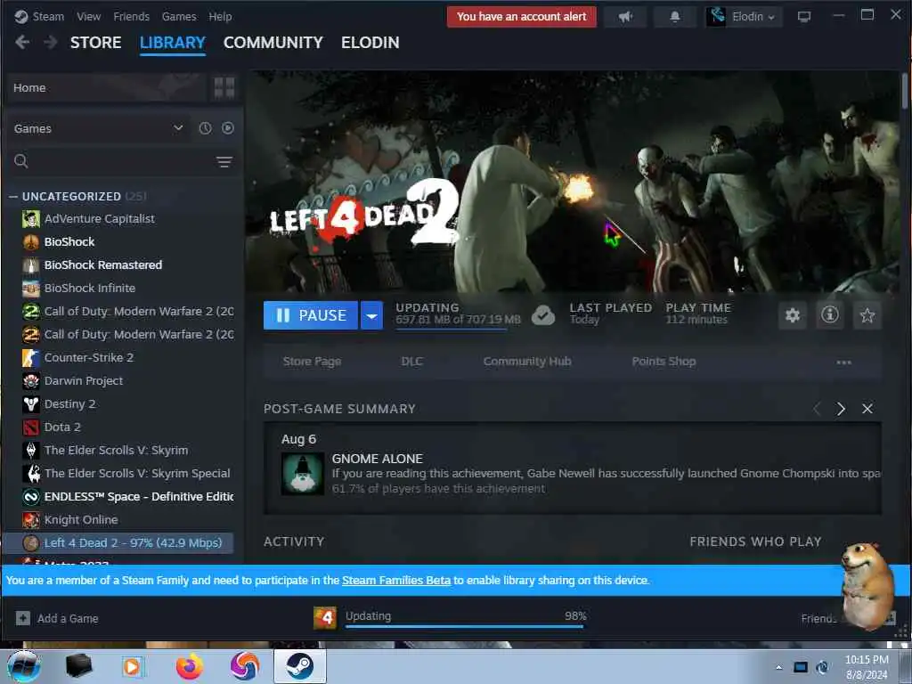Image resolution: width=912 pixels, height=684 pixels.
Task: Open the Points Shop link
Action: 664,362
